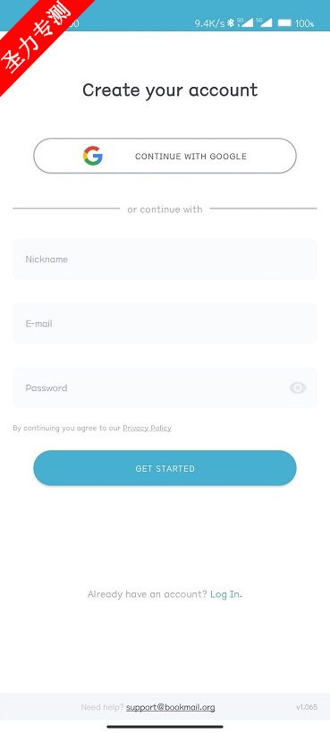Click the support@bookmail.org email link
Screen dimensions: 330x733
[171, 707]
